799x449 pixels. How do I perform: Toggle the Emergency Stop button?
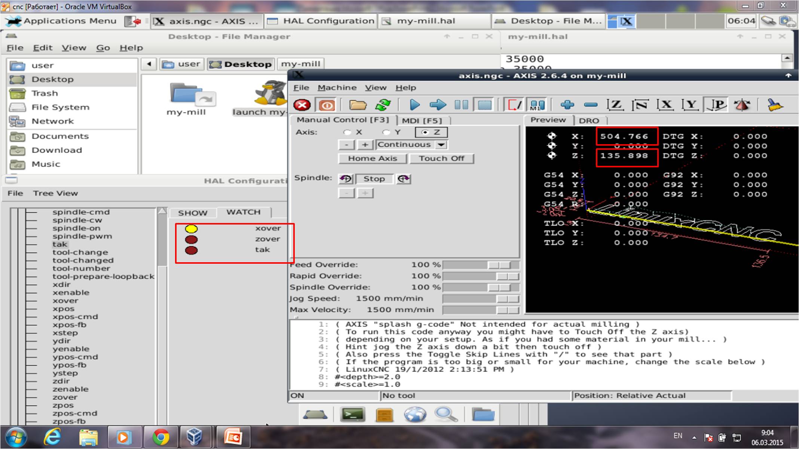302,105
